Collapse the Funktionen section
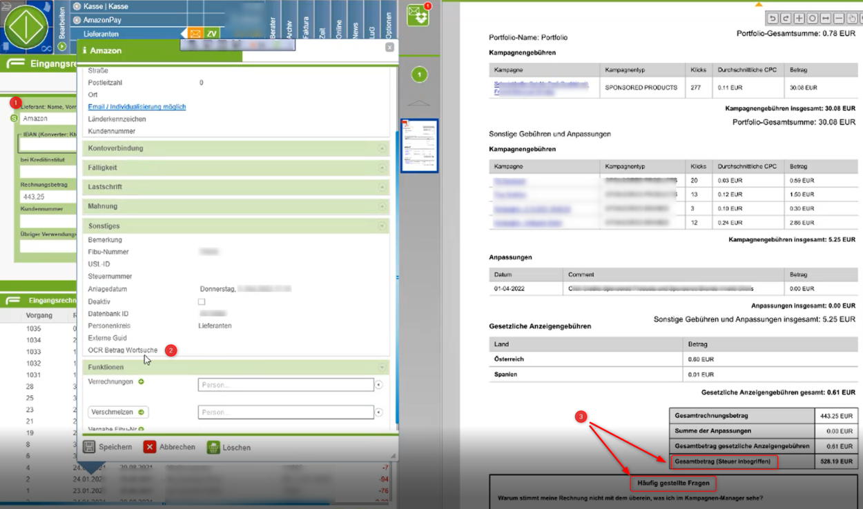The width and height of the screenshot is (863, 509). pyautogui.click(x=235, y=367)
